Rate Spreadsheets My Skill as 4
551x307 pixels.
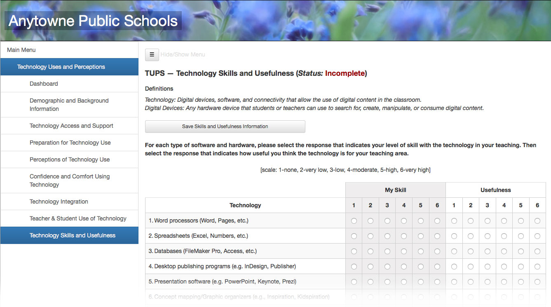point(404,236)
